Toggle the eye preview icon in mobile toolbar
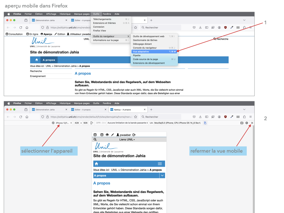The height and width of the screenshot is (213, 284). click(x=107, y=135)
